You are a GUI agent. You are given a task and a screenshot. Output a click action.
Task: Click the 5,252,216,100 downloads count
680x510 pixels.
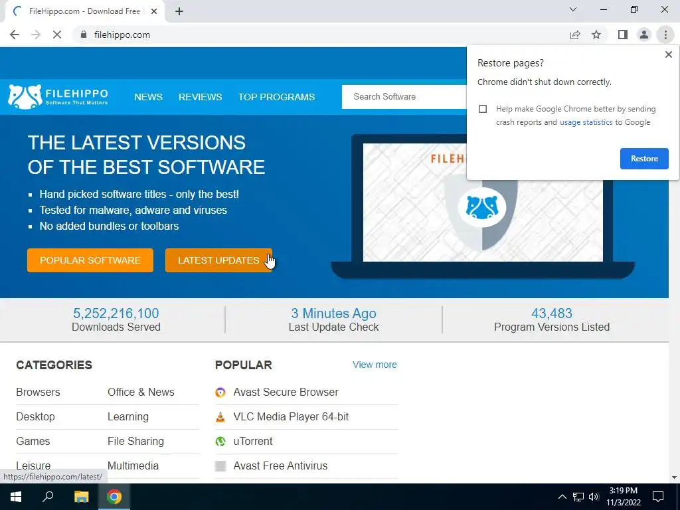coord(116,313)
